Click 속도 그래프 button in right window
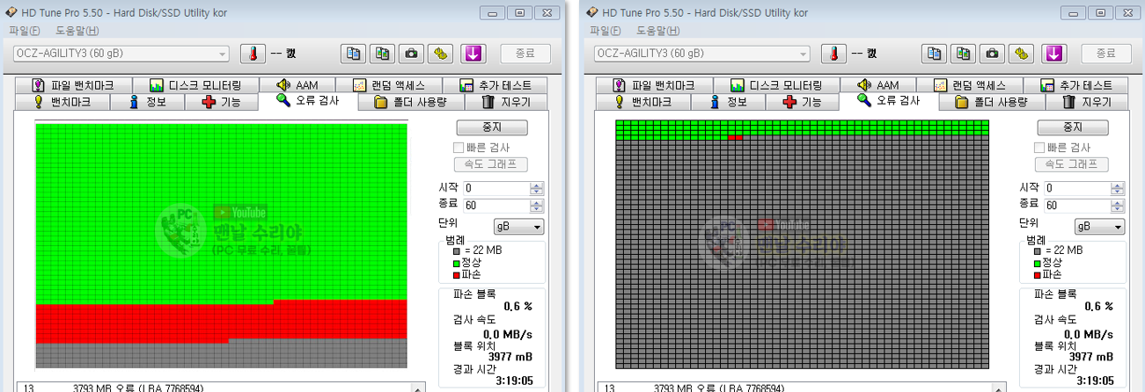The width and height of the screenshot is (1145, 392). point(1071,164)
